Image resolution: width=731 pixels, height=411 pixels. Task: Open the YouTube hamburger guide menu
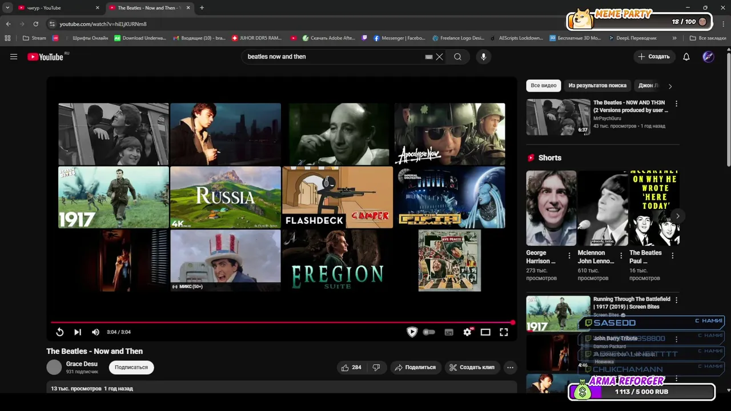(x=14, y=57)
